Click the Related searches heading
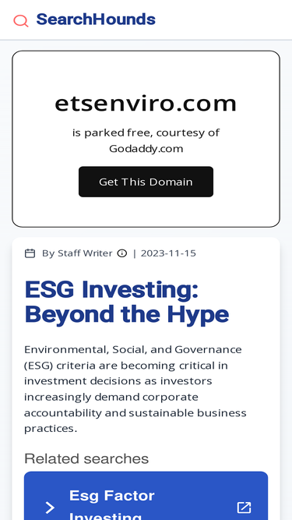Viewport: 292px width, 520px height. [x=86, y=458]
